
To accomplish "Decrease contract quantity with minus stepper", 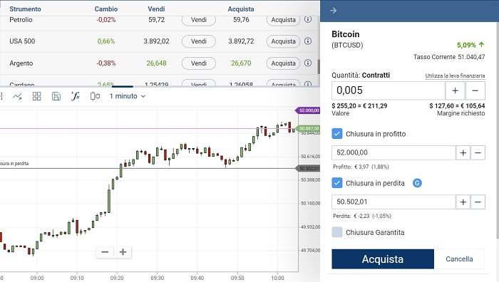I will 475,90.
